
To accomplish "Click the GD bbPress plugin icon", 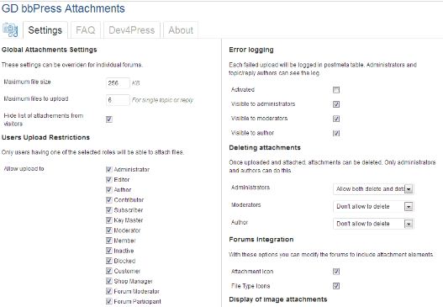I will pyautogui.click(x=10, y=30).
